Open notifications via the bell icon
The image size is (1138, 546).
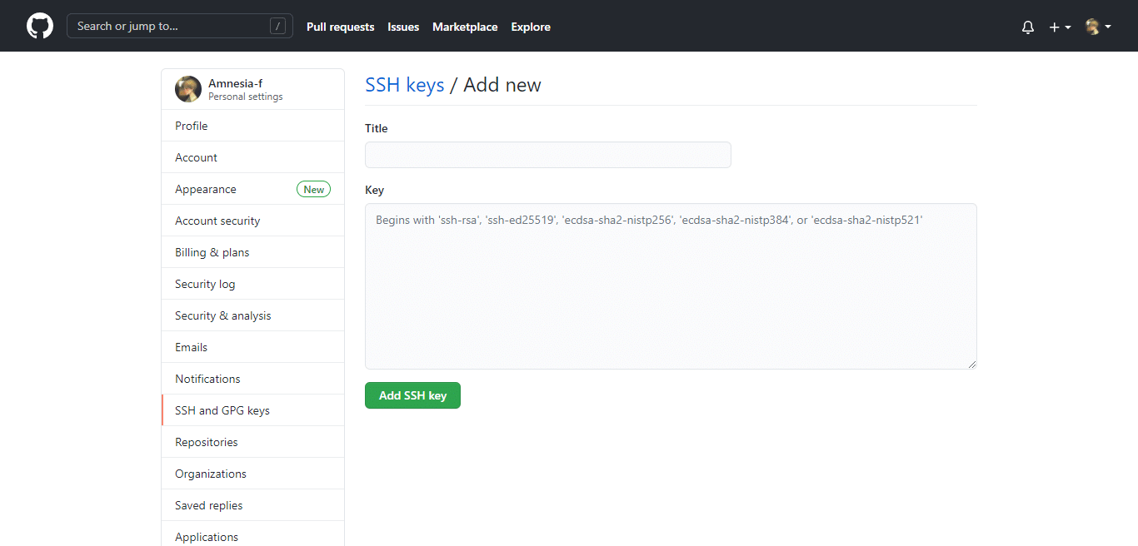point(1027,27)
